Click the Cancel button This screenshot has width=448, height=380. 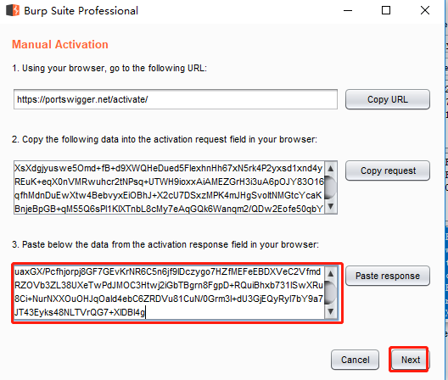[356, 360]
